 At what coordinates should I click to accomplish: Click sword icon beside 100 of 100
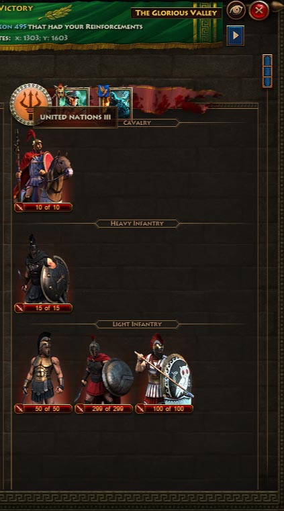140,409
